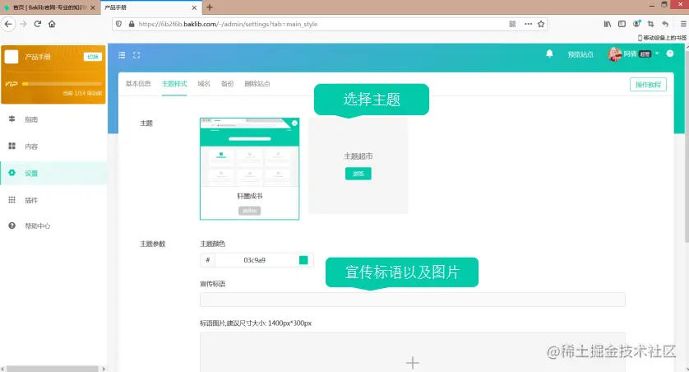Switch to the 域名 tab
This screenshot has width=689, height=372.
(x=204, y=84)
